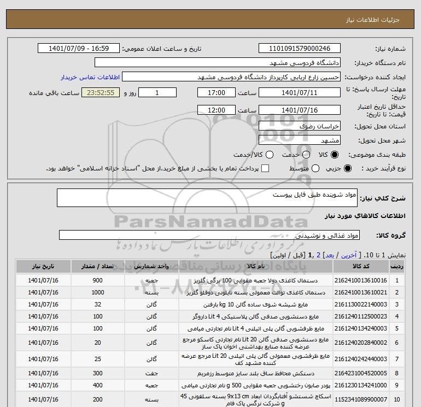Click item code 2161240202840002
The image size is (421, 407).
click(x=361, y=343)
